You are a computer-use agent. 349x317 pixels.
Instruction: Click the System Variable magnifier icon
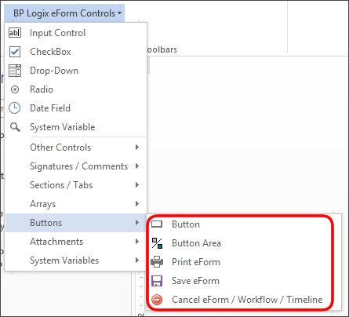(x=15, y=127)
